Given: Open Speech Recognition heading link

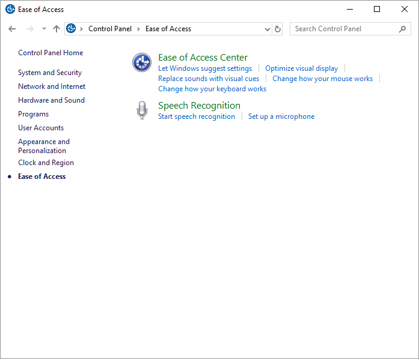Looking at the screenshot, I should click(199, 106).
